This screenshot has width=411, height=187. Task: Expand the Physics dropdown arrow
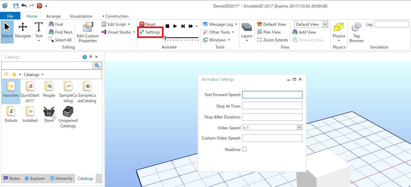point(339,40)
